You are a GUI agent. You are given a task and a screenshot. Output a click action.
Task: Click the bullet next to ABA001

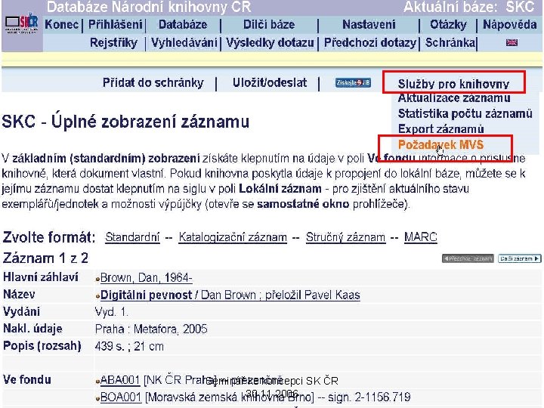tap(97, 382)
